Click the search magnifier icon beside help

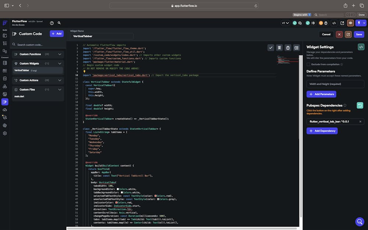59,23
